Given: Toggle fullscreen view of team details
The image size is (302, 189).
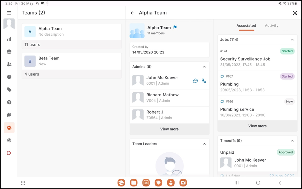Looking at the screenshot, I should tap(295, 13).
